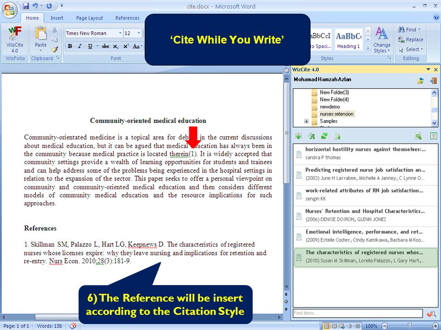This screenshot has width=441, height=330.
Task: Open the Office button menu
Action: pyautogui.click(x=9, y=10)
